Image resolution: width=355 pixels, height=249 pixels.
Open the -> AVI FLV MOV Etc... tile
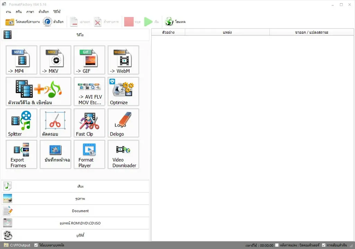pos(89,91)
